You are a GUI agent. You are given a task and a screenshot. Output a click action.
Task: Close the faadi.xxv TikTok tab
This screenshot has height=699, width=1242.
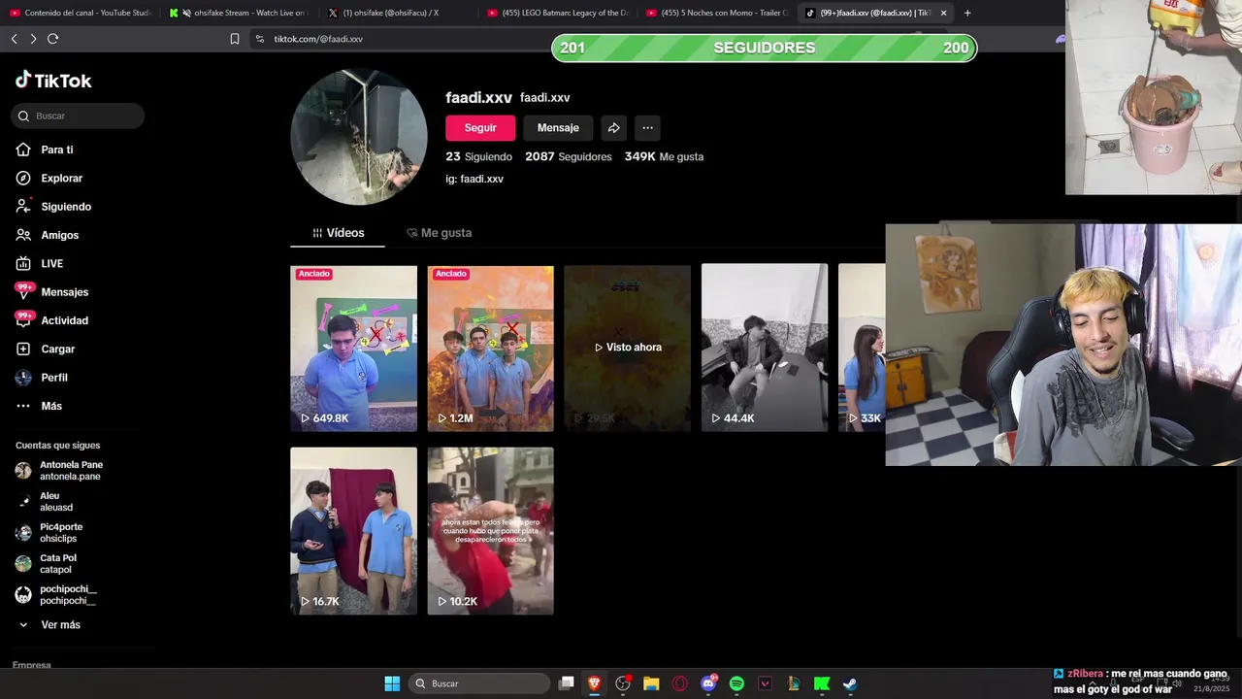click(943, 13)
